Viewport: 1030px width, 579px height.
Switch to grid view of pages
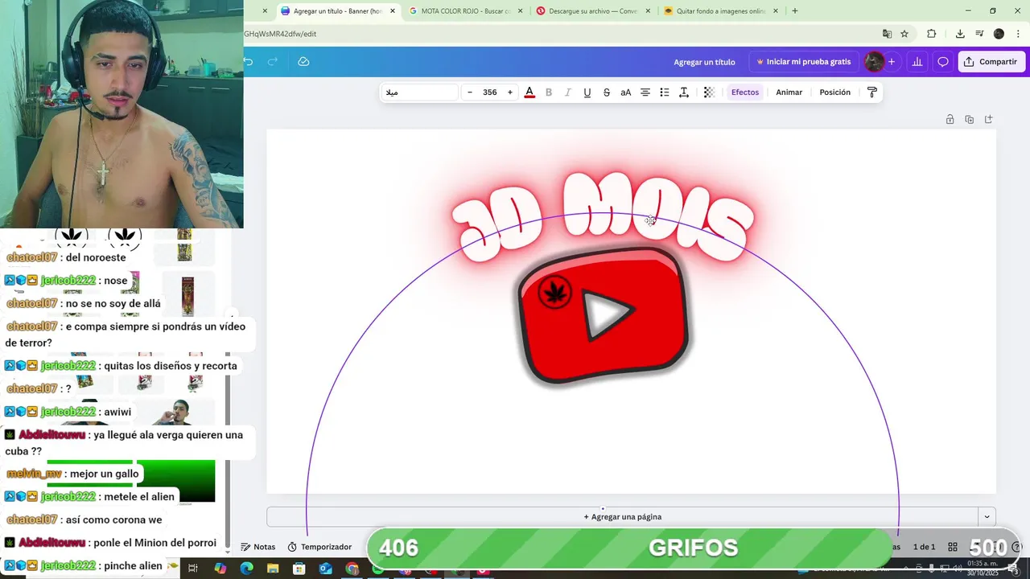953,547
